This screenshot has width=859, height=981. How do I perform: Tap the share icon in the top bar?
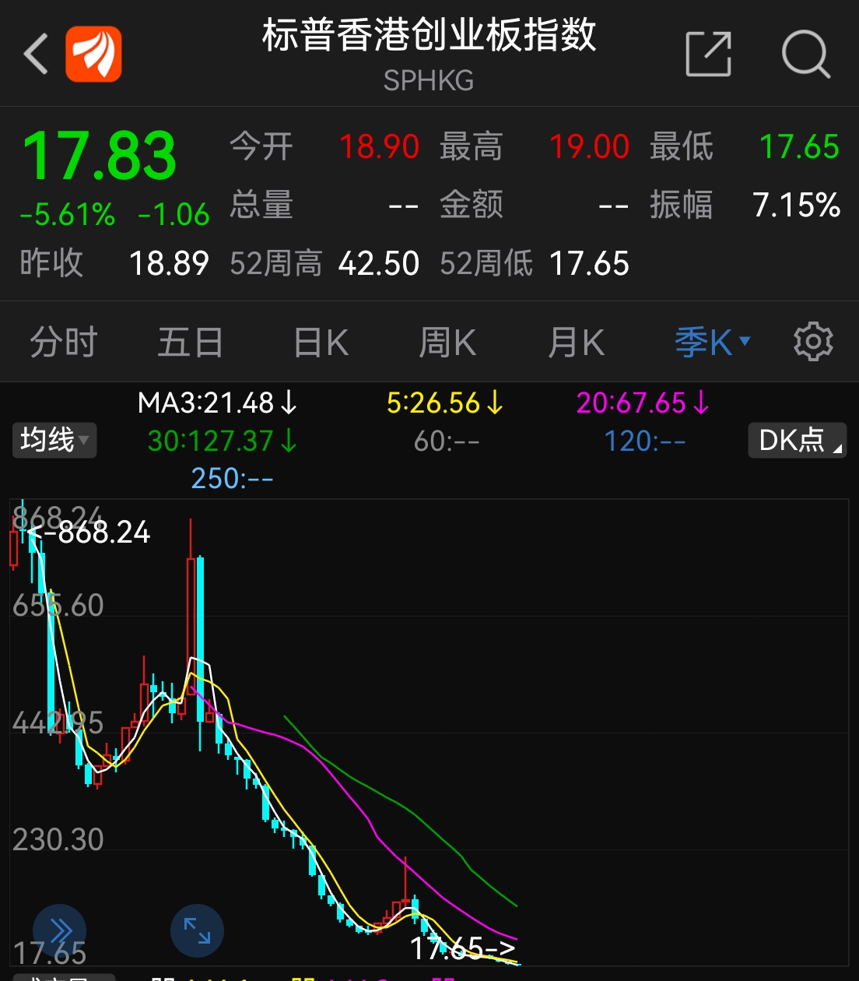point(708,52)
